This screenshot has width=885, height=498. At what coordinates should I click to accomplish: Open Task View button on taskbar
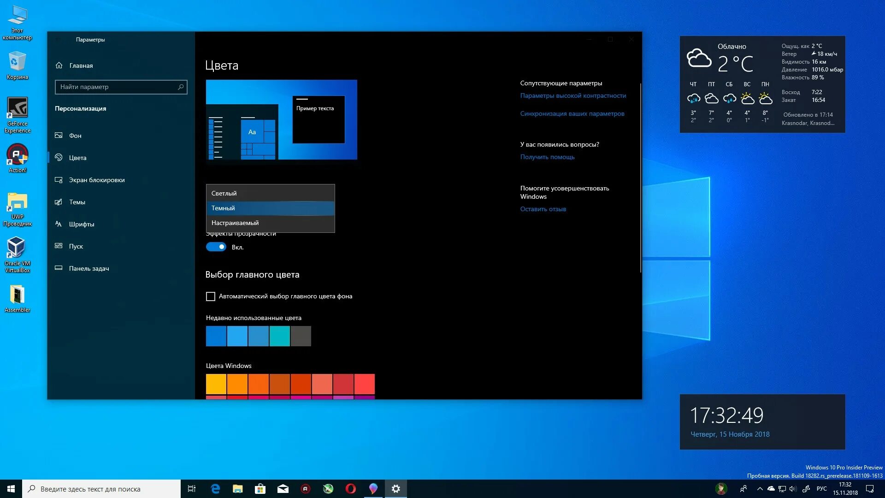click(x=192, y=489)
